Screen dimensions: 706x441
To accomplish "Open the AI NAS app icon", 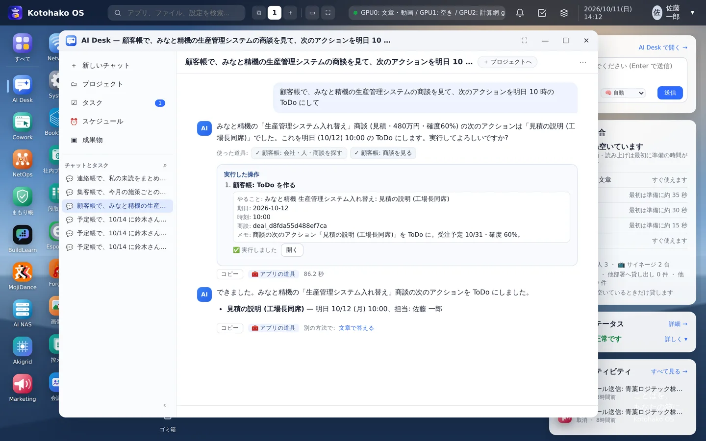I will 23,309.
